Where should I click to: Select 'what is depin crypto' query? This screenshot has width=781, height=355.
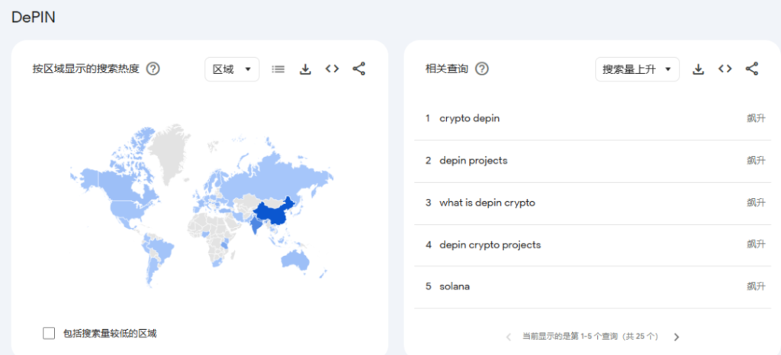pos(487,203)
